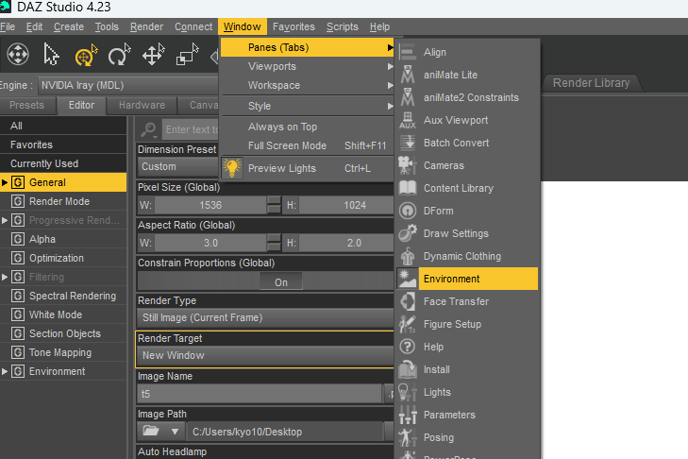Expand the Filtering group arrow
688x459 pixels.
pos(5,277)
